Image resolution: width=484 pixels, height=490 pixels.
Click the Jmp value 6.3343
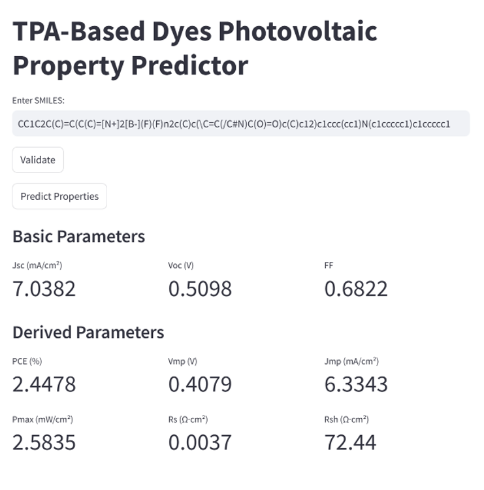click(356, 384)
